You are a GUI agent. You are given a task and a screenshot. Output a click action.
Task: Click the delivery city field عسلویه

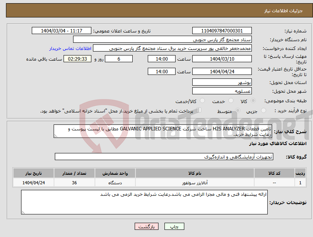222,91
